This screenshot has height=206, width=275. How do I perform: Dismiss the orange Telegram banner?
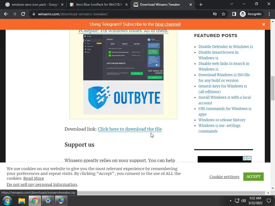click(x=264, y=24)
